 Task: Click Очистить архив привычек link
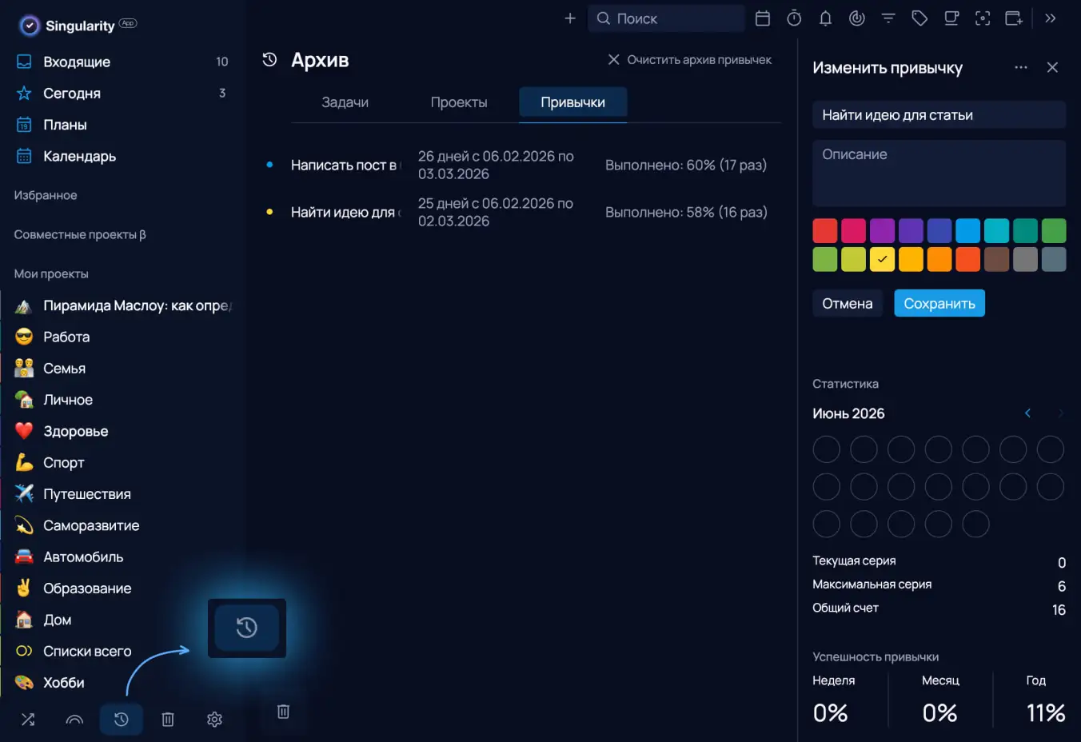690,60
